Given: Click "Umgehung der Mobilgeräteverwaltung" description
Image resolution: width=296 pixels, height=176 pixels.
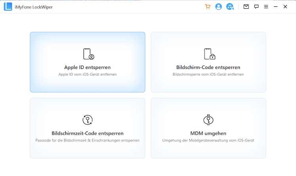Looking at the screenshot, I should 208,140.
